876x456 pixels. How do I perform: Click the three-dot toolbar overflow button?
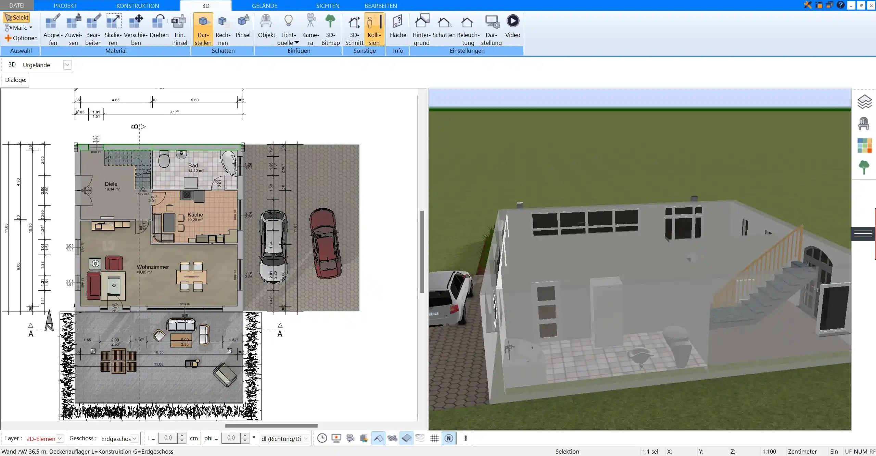point(466,438)
